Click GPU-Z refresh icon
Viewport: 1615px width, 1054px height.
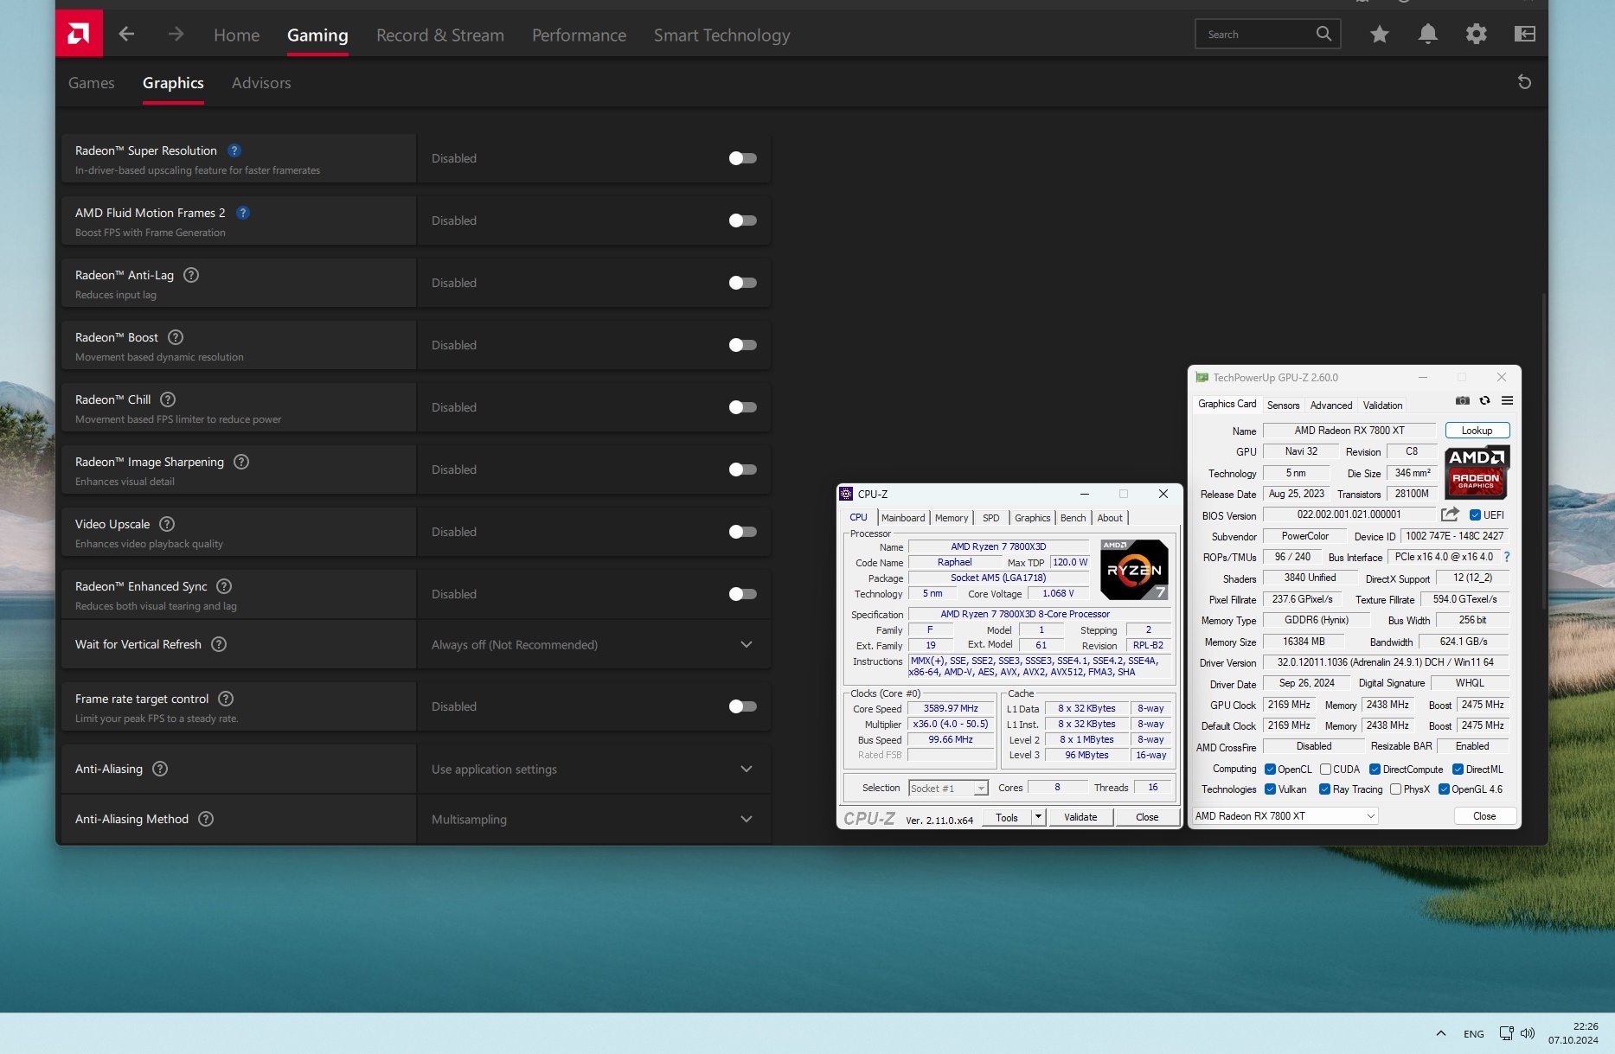(1484, 400)
